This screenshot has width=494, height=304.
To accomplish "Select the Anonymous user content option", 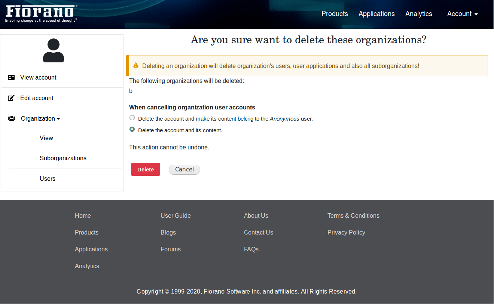I will click(x=132, y=118).
